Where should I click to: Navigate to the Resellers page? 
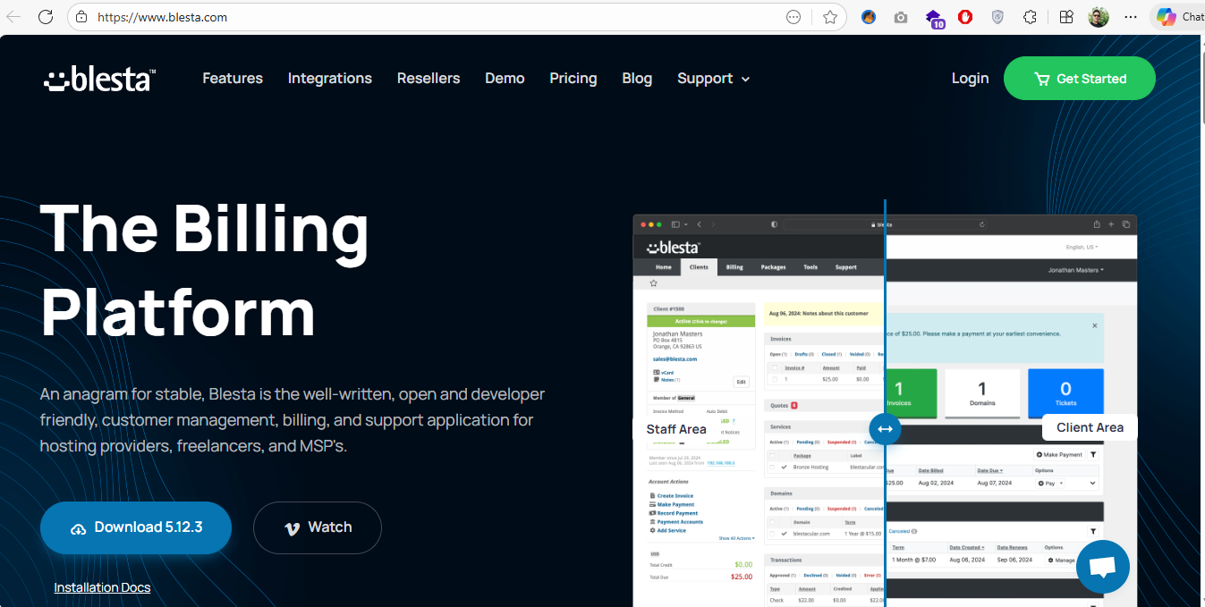[x=429, y=79]
